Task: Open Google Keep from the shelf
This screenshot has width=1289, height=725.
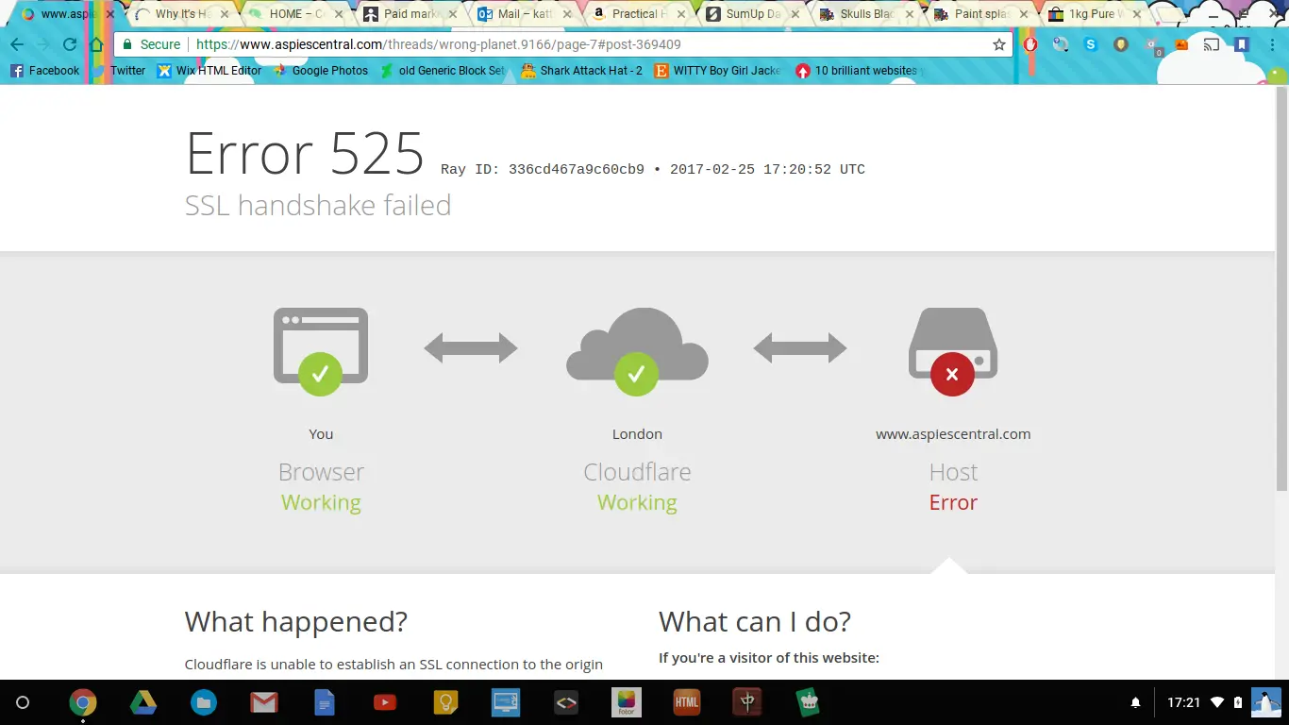Action: tap(445, 702)
